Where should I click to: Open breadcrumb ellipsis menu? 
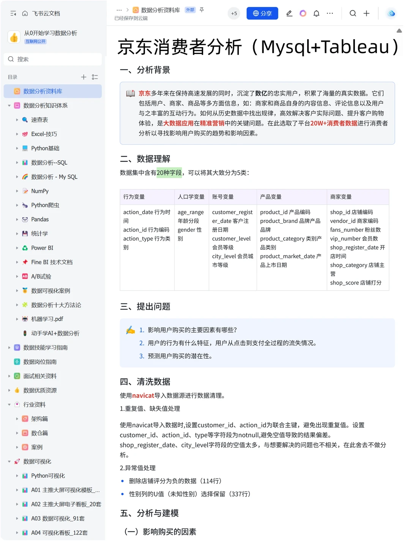coord(119,10)
